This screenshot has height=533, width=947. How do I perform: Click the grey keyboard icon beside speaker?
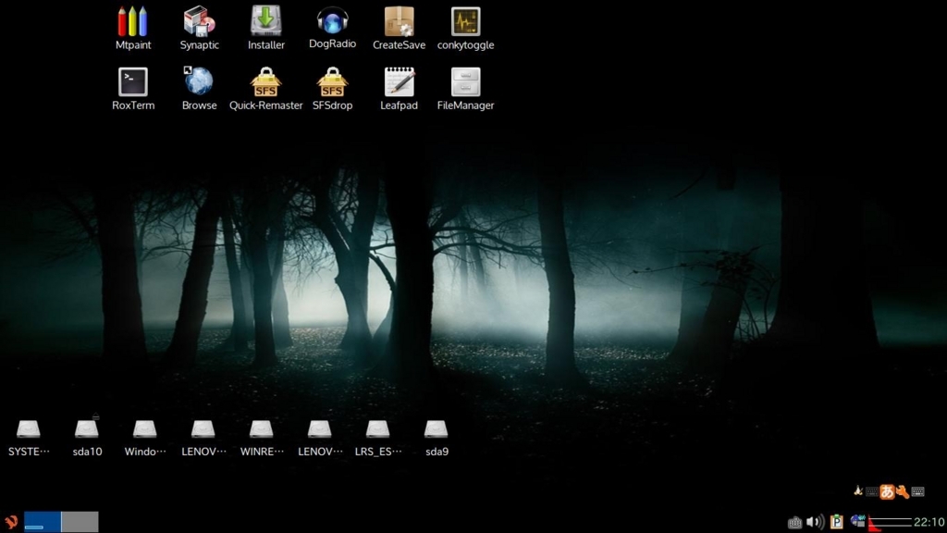pos(794,522)
